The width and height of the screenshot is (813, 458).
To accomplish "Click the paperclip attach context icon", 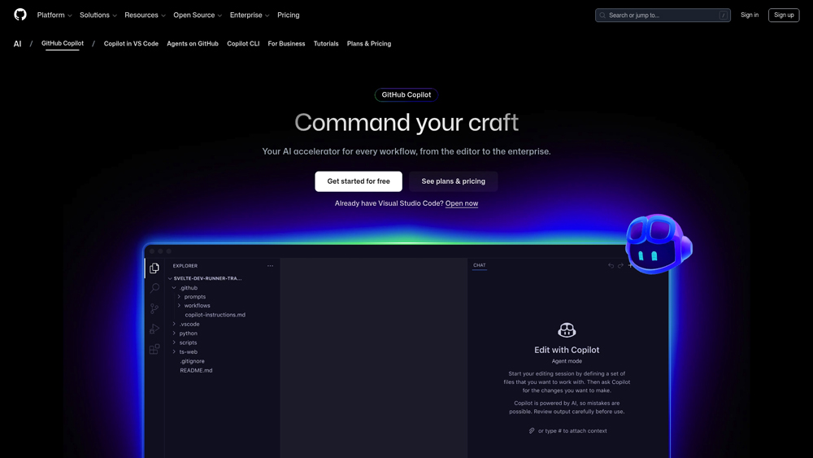I will (x=532, y=430).
